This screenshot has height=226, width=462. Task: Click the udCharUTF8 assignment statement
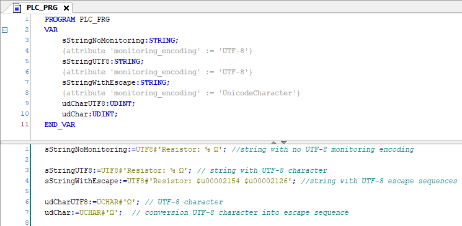92,202
